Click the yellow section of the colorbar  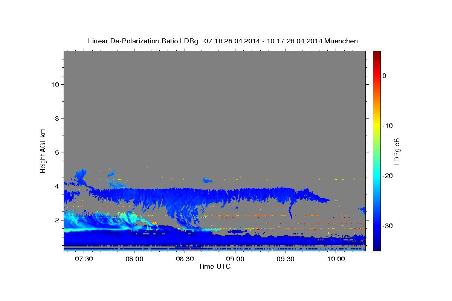(377, 126)
